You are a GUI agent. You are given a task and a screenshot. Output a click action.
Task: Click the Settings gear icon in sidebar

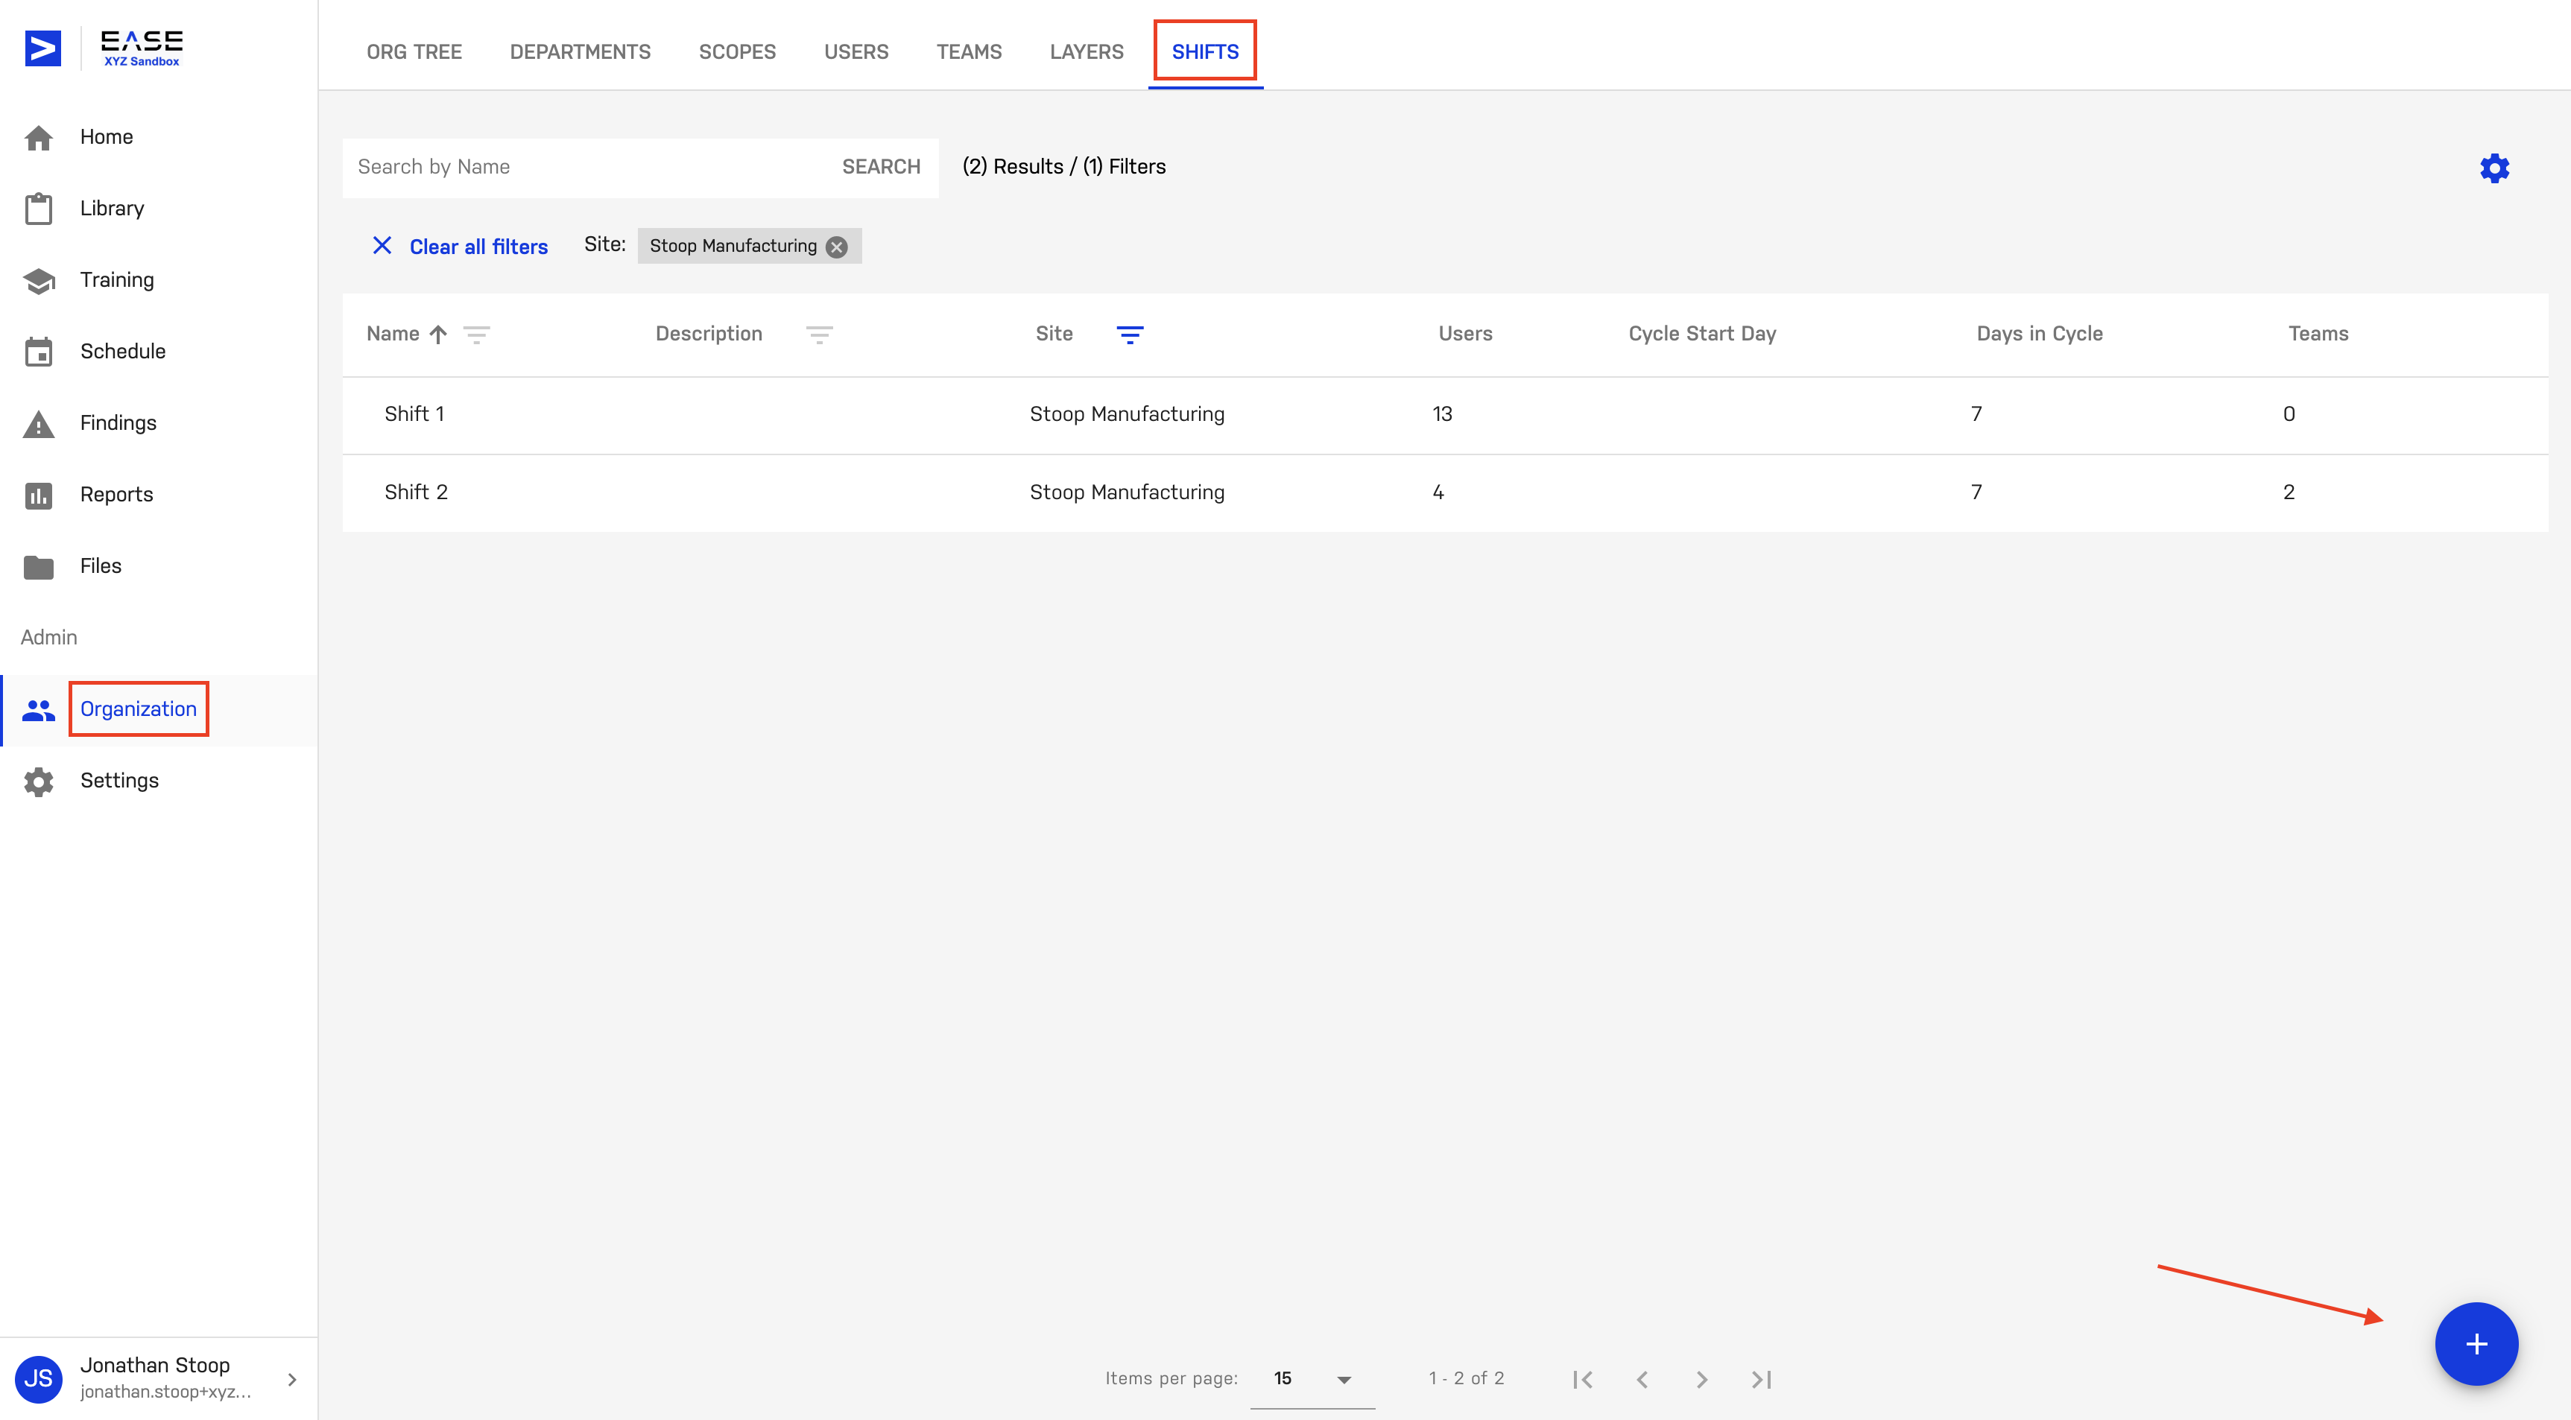[39, 782]
